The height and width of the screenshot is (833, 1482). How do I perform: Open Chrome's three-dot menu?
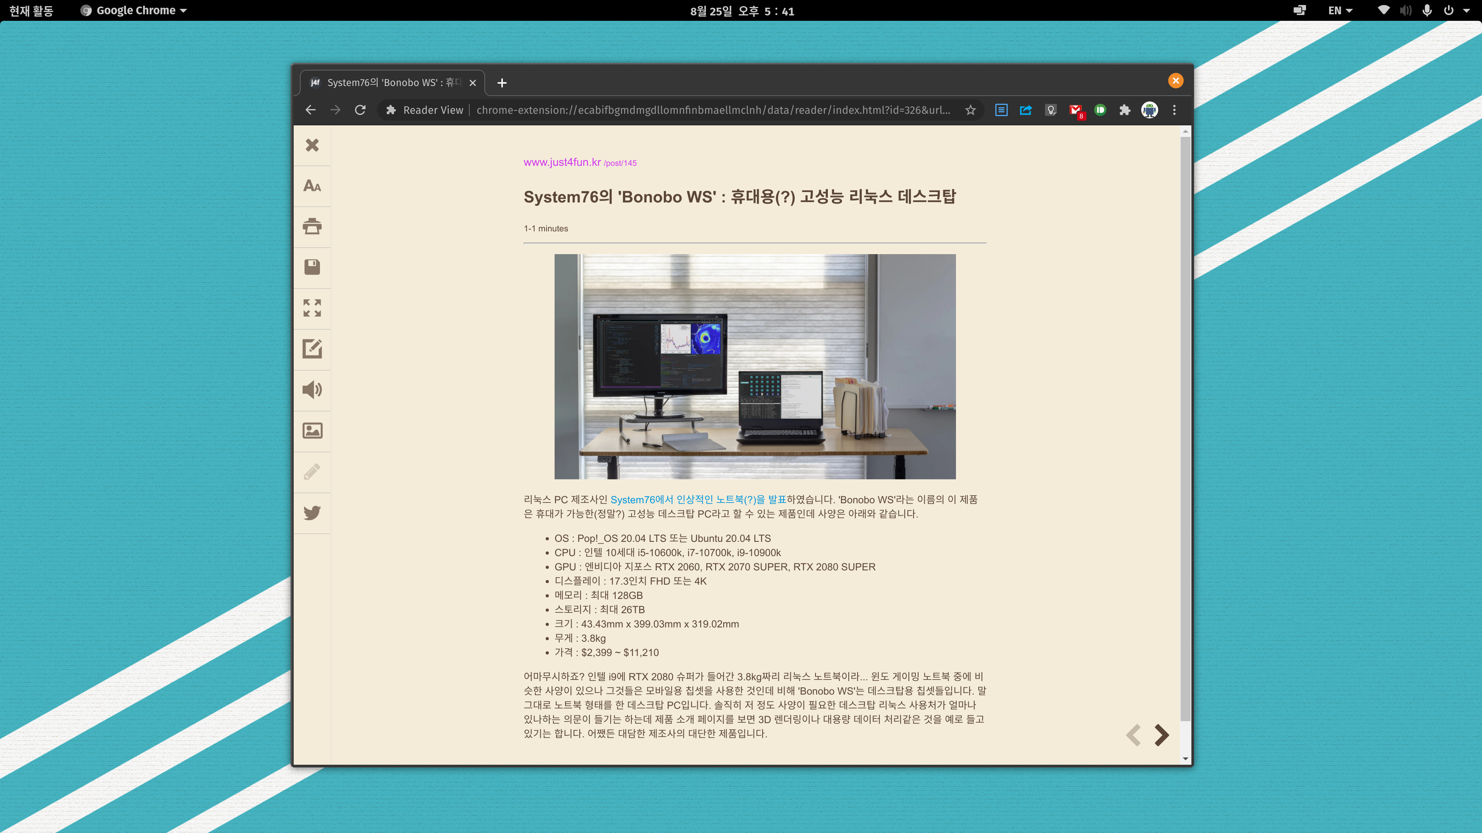click(x=1174, y=110)
